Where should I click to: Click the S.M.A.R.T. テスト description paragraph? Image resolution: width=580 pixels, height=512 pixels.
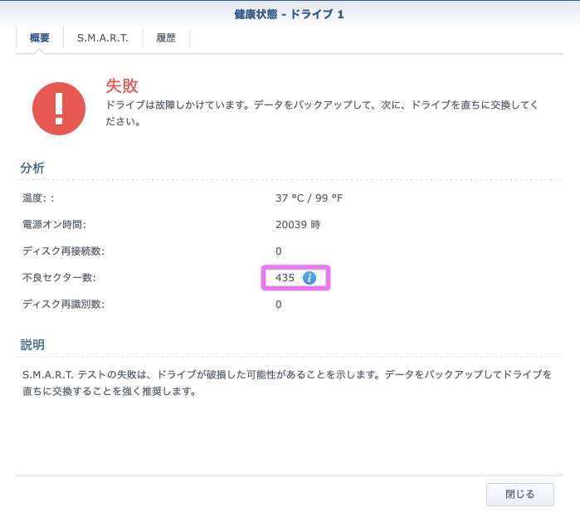click(x=286, y=383)
